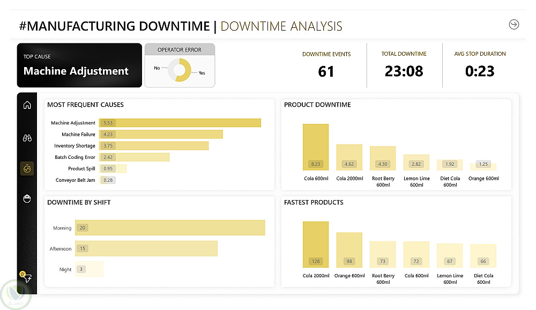Select the No segment of Operator Error donut

[173, 69]
